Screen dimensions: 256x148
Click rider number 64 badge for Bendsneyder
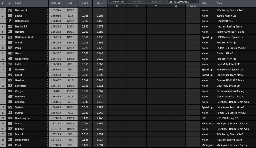(x=10, y=118)
